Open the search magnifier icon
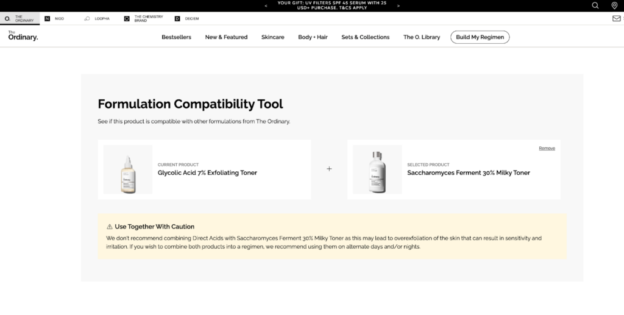Image resolution: width=624 pixels, height=315 pixels. [595, 5]
